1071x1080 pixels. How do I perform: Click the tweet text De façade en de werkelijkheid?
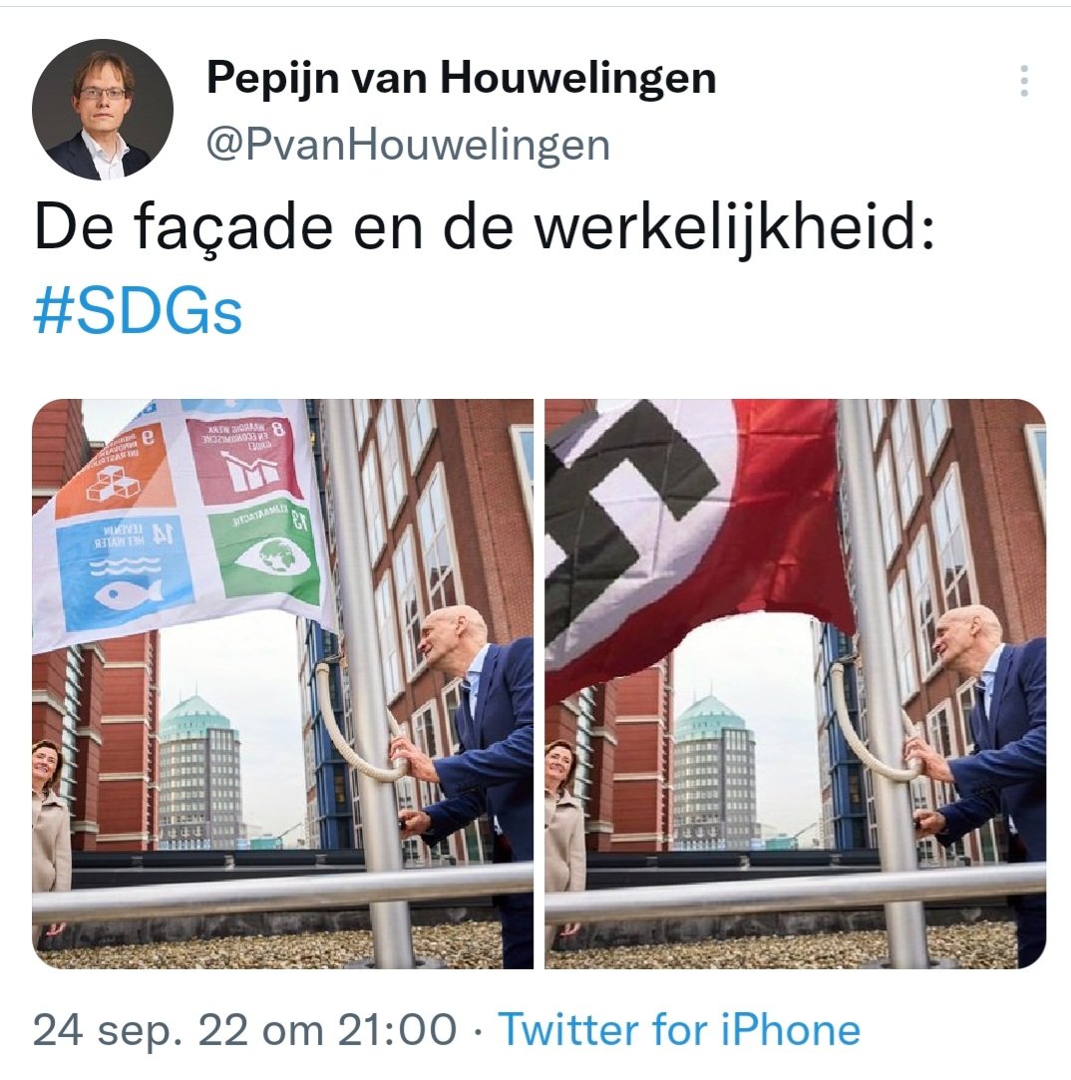click(485, 228)
